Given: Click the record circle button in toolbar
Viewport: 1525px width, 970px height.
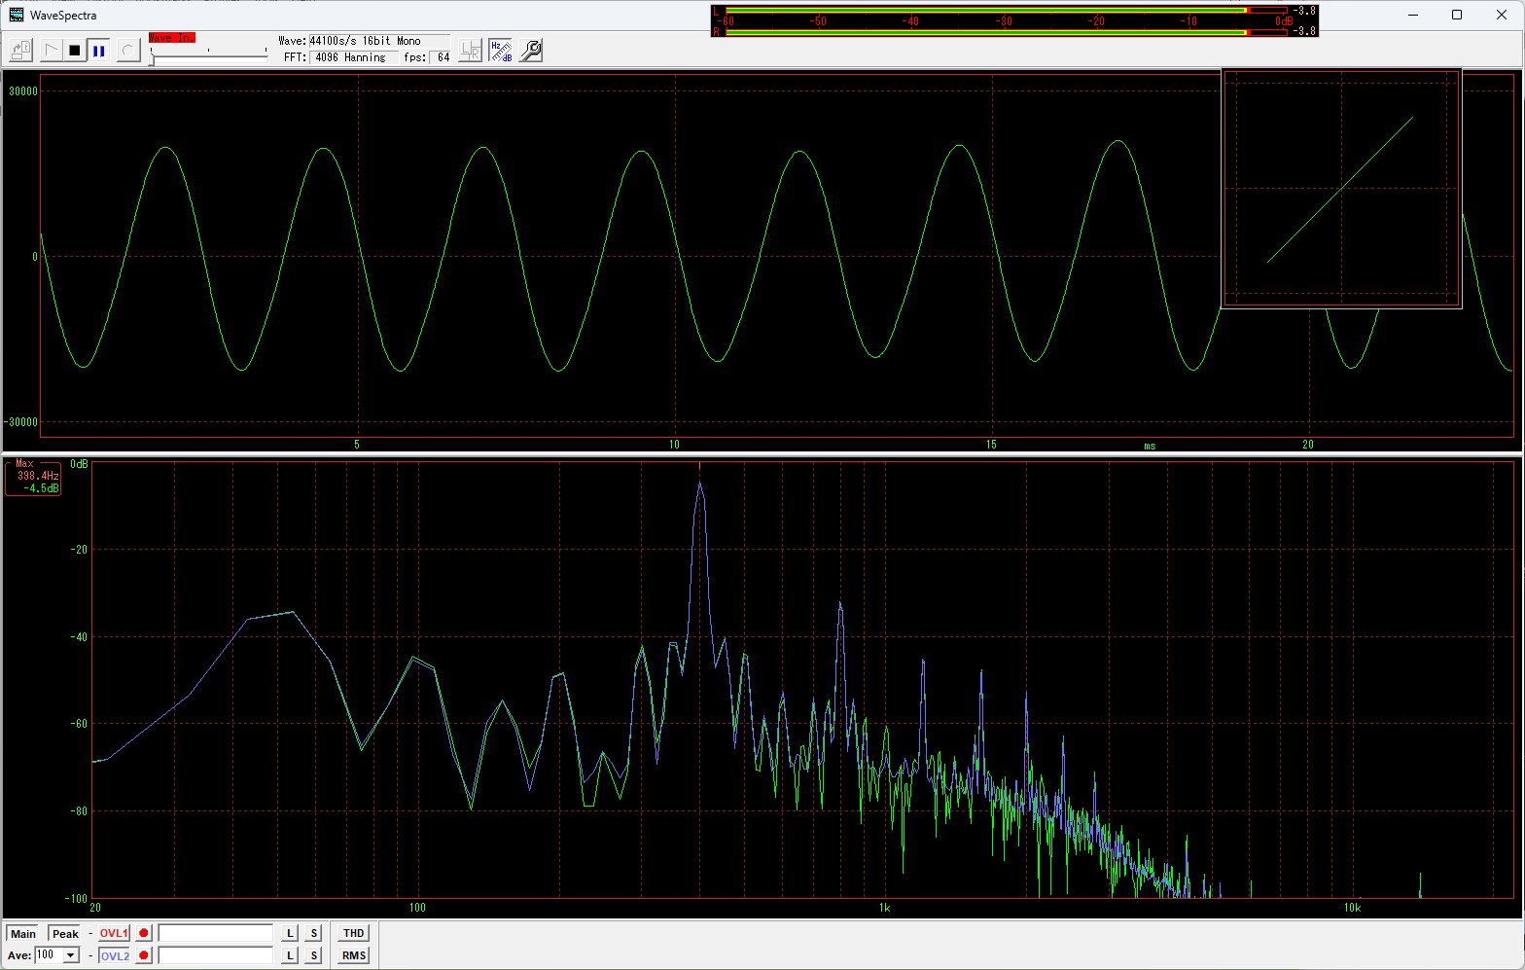Looking at the screenshot, I should (128, 51).
